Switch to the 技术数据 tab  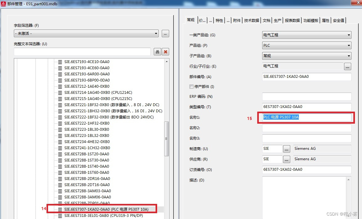pos(251,20)
